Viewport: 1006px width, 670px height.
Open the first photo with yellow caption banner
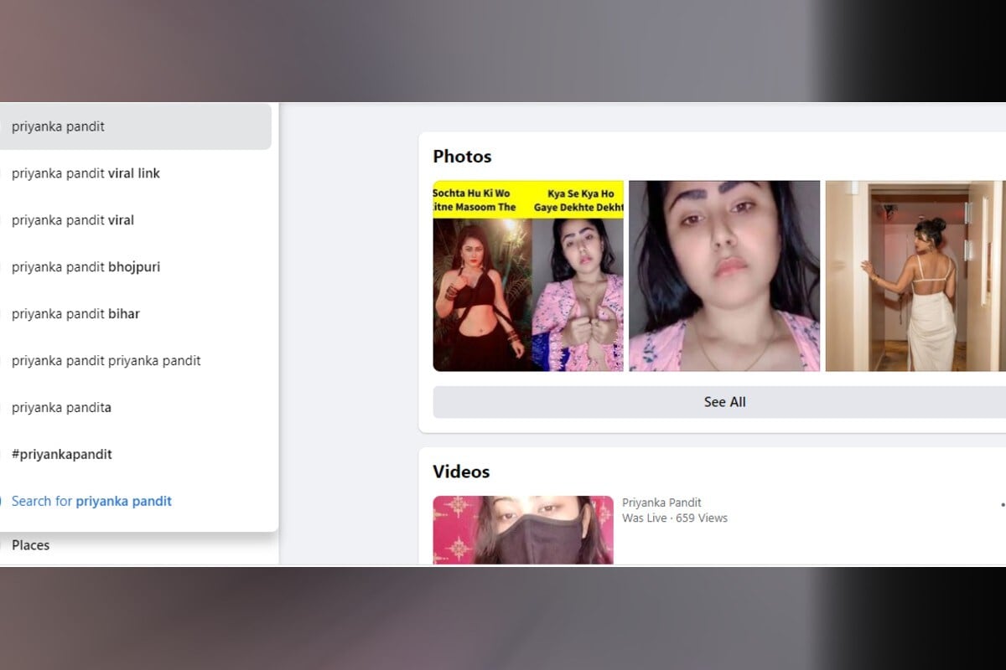[528, 276]
